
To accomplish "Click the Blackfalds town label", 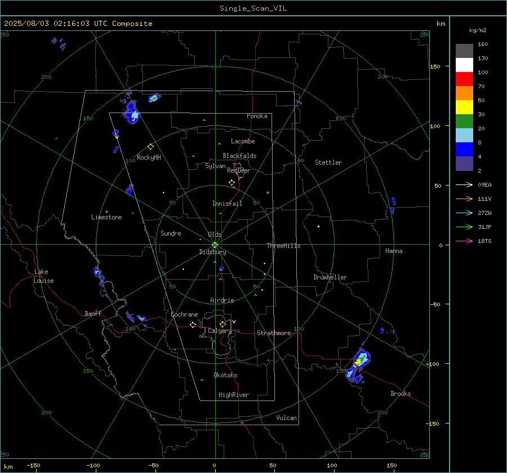I will coord(239,156).
